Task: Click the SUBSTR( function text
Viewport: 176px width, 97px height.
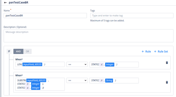Action: click(22, 80)
